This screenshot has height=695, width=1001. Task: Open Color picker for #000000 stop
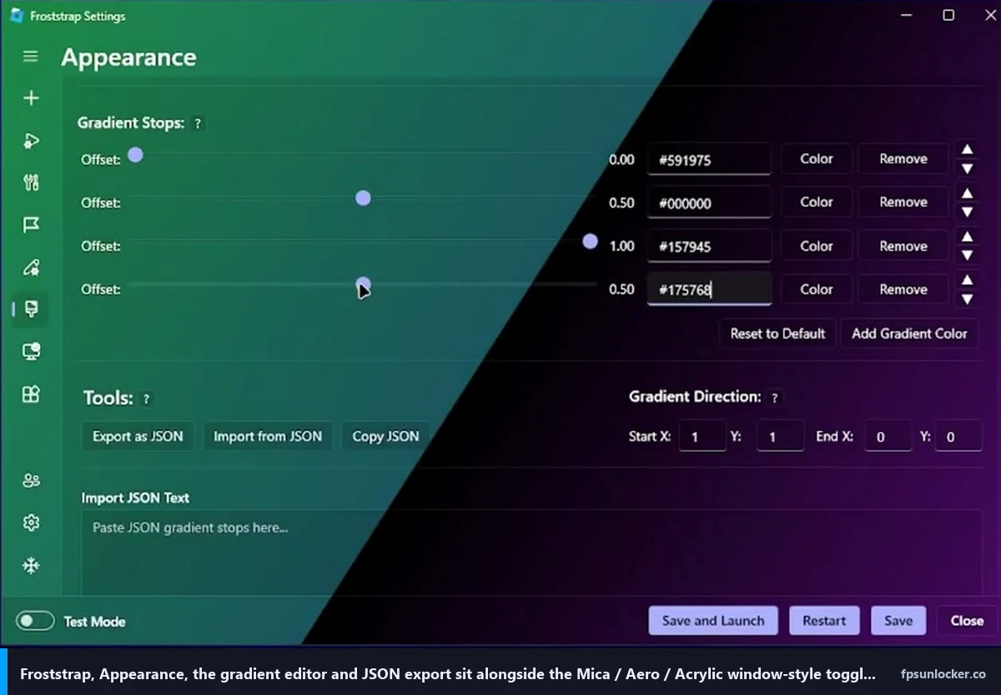[817, 202]
